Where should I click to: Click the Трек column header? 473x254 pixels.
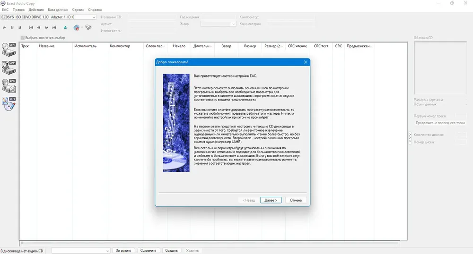(x=28, y=46)
